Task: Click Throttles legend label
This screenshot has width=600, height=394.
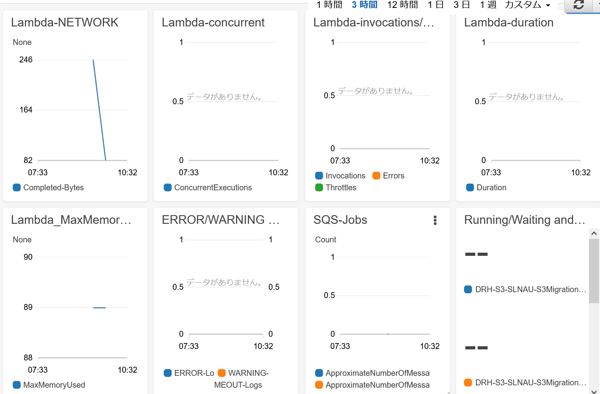Action: (x=341, y=188)
